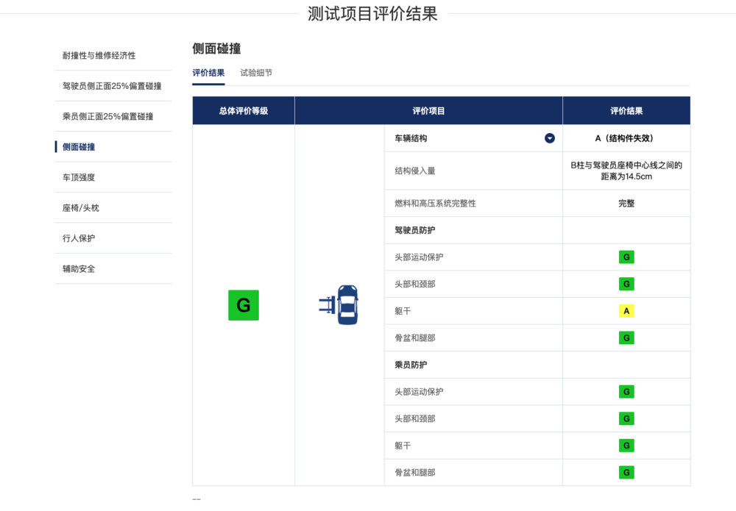Navigate to 行人保护 section
This screenshot has height=511, width=736.
(x=79, y=238)
